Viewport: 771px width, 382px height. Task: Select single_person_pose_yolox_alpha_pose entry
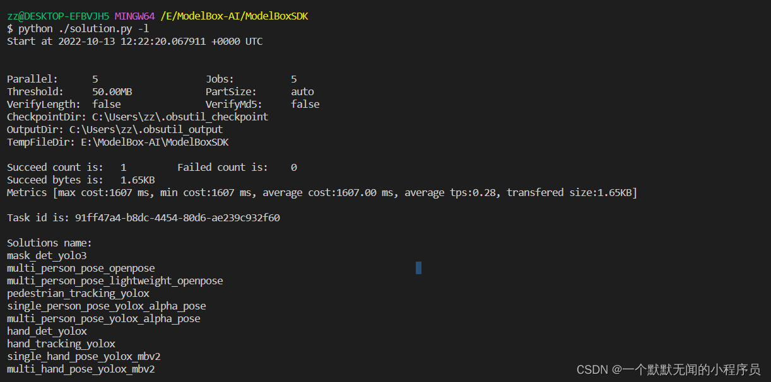106,306
